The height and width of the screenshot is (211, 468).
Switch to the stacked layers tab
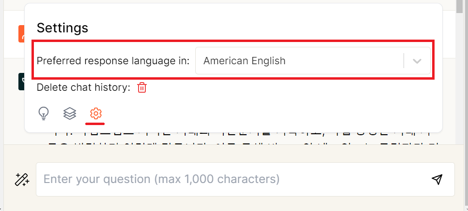70,113
